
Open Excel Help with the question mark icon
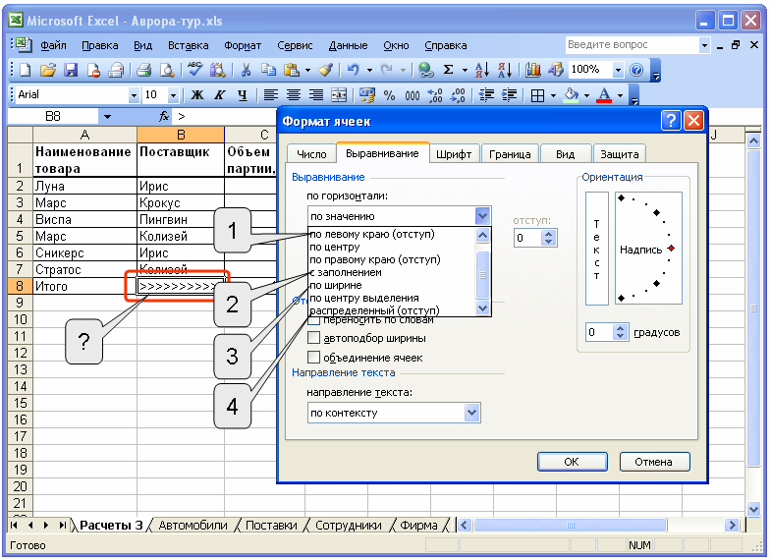pos(636,71)
